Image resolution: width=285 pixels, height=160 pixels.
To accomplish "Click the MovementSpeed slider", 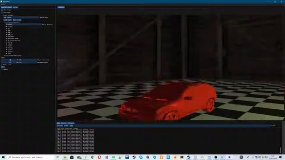I will tap(19, 62).
